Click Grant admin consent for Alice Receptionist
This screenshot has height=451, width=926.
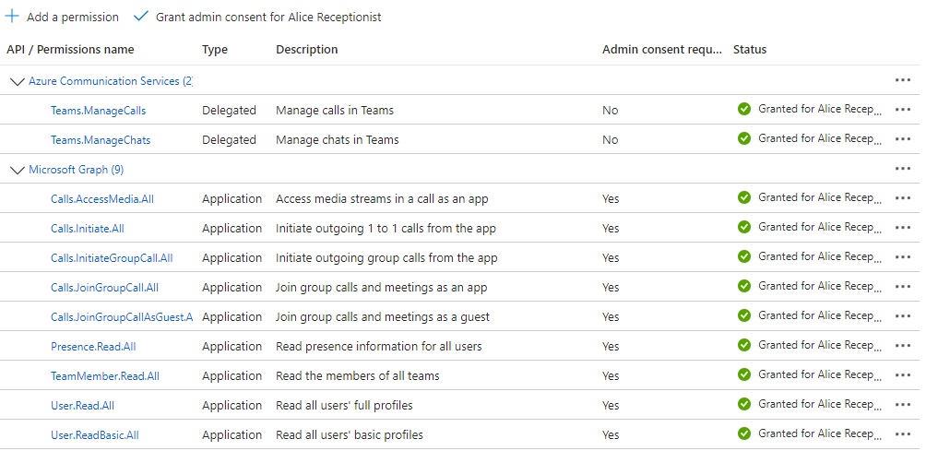pyautogui.click(x=257, y=18)
